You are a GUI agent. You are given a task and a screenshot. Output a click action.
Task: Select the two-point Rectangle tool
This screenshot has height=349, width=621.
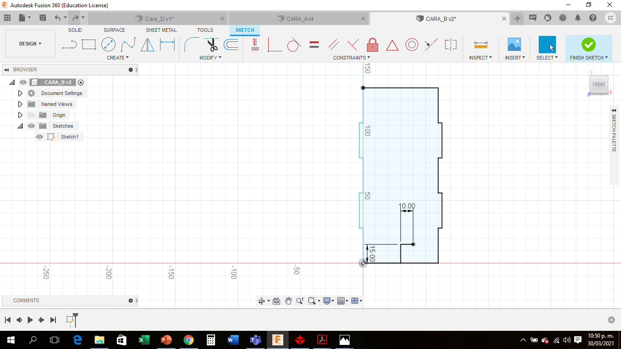coord(89,45)
